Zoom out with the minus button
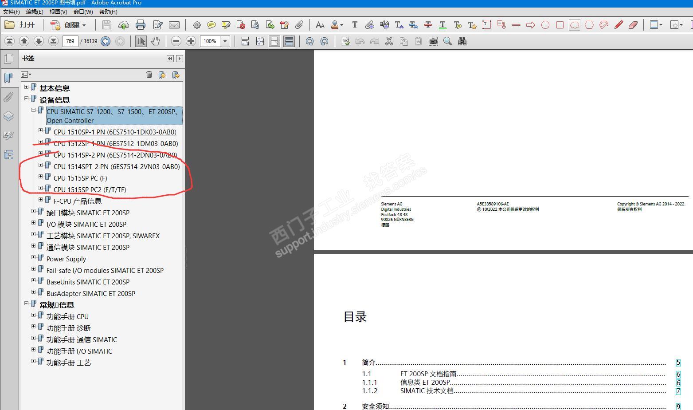 point(176,41)
